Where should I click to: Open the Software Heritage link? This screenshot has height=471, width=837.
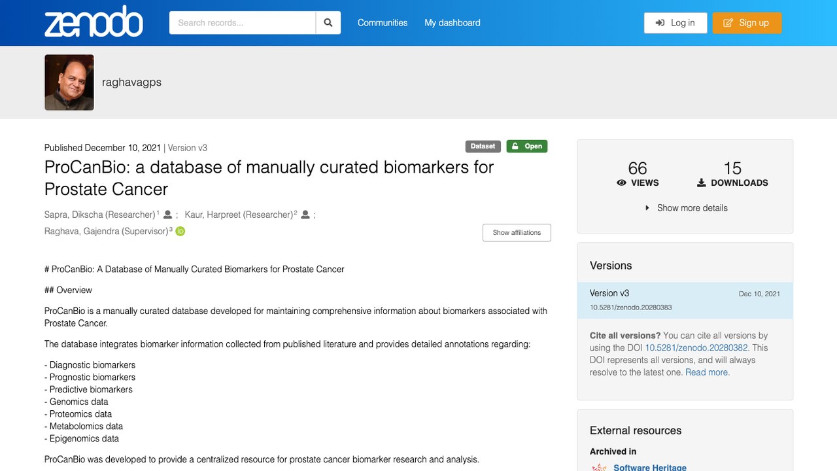click(x=650, y=467)
